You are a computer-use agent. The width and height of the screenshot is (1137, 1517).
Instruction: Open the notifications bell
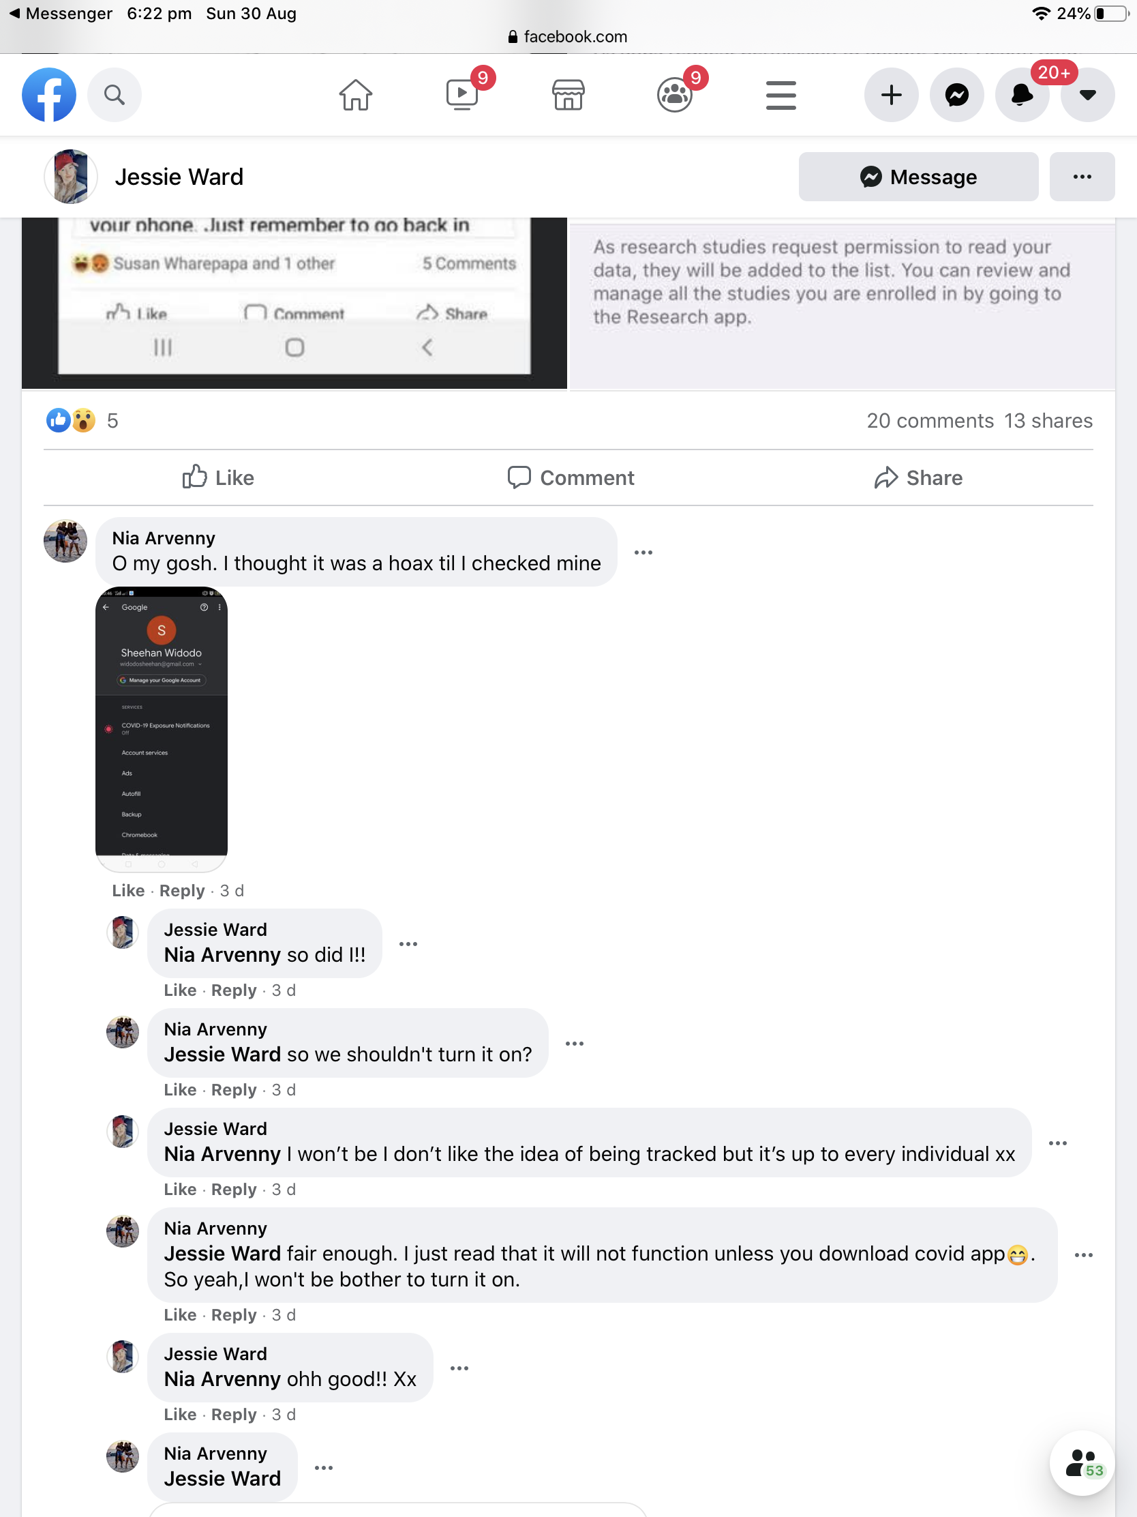pos(1022,95)
